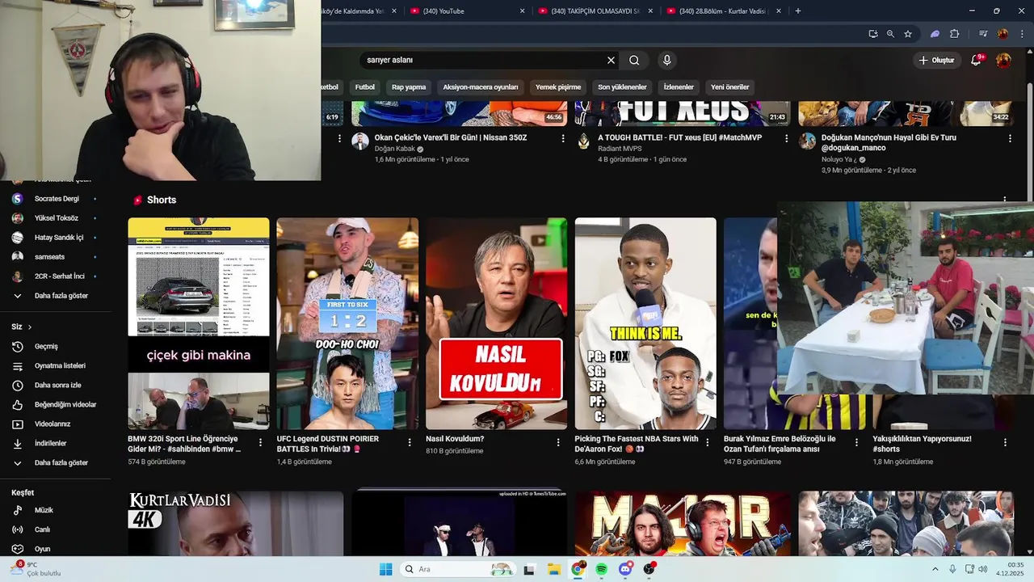Open options for Picking The Fastest NBA Stars short

point(707,442)
